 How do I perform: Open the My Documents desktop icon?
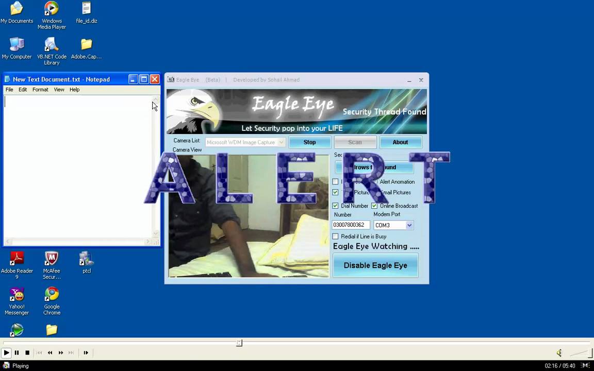pos(16,12)
